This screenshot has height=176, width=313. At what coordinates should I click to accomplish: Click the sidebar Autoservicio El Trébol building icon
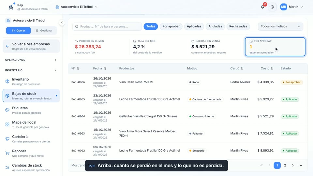pos(8,20)
